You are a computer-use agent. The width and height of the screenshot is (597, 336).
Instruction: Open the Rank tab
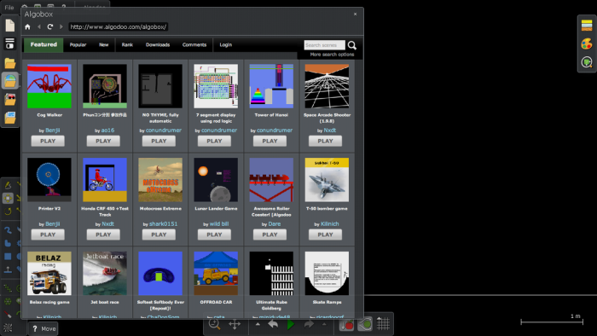pyautogui.click(x=127, y=44)
